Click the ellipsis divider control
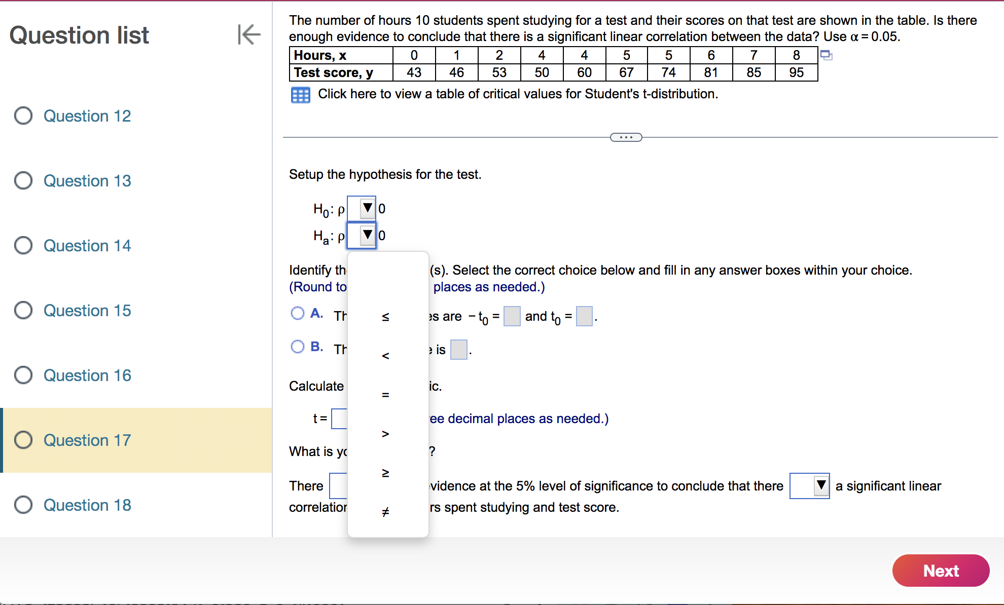This screenshot has width=1004, height=605. tap(626, 137)
